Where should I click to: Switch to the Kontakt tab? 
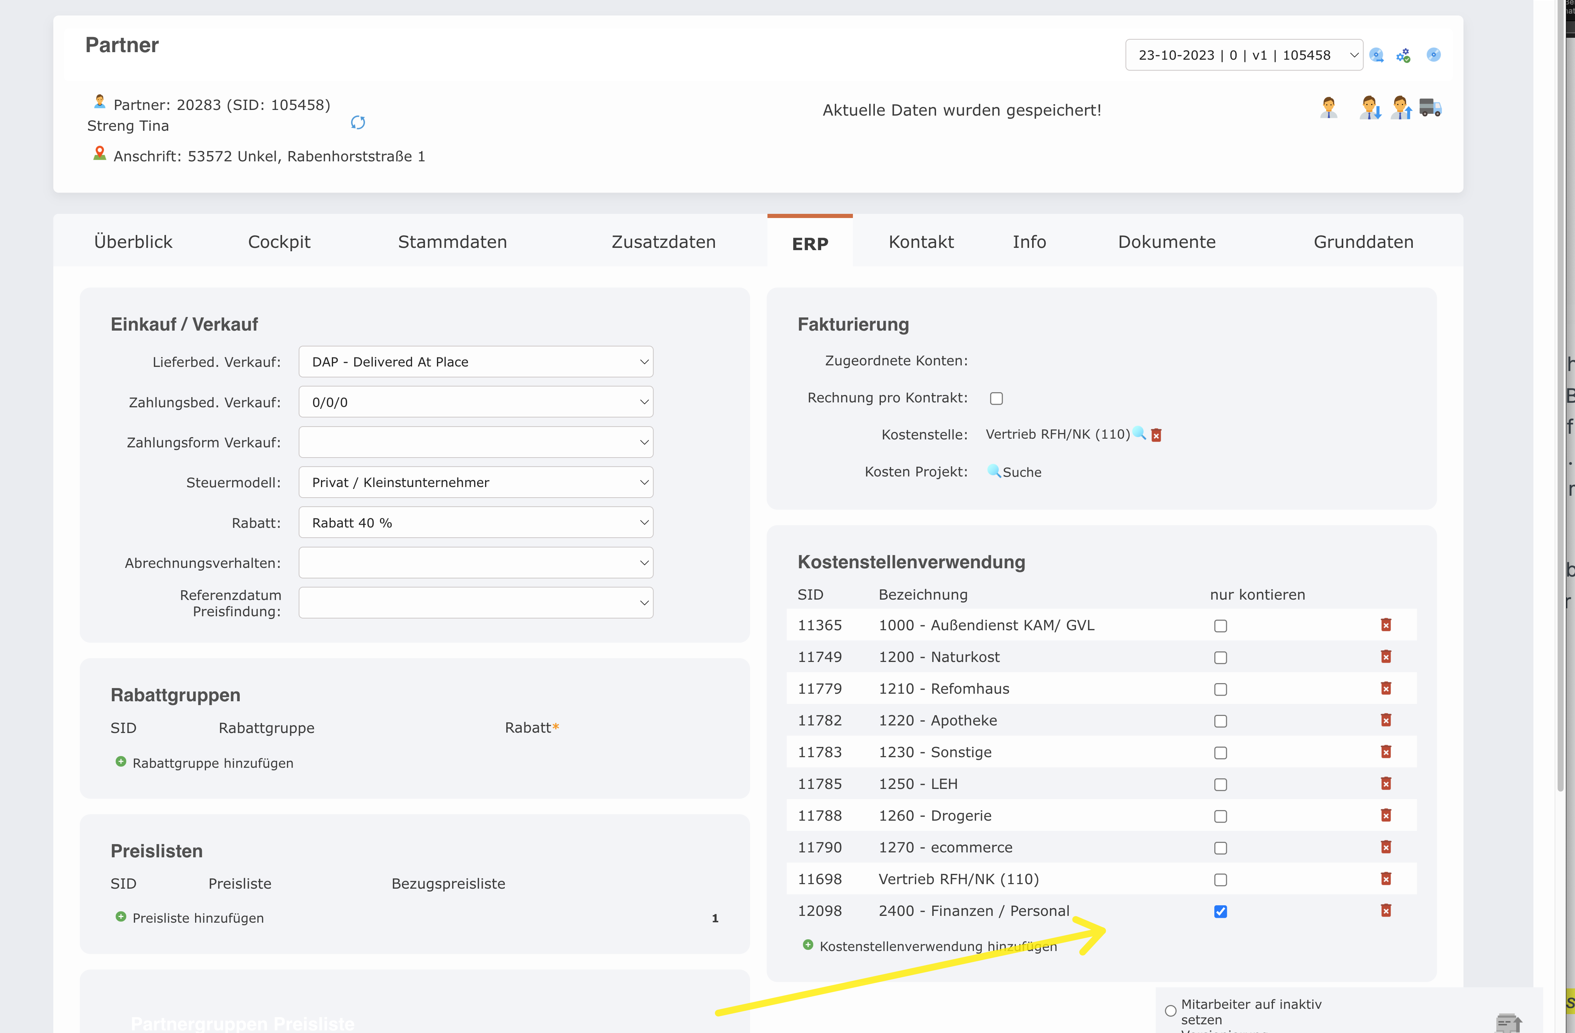tap(921, 241)
